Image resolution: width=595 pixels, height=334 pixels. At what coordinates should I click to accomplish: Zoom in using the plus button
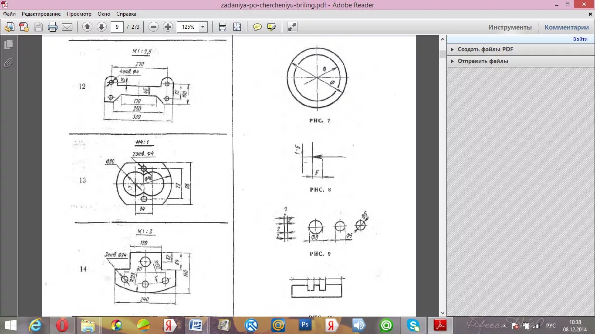[x=168, y=27]
